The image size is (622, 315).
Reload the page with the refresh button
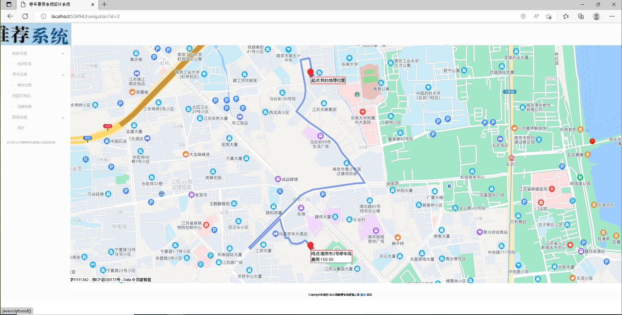(x=25, y=16)
